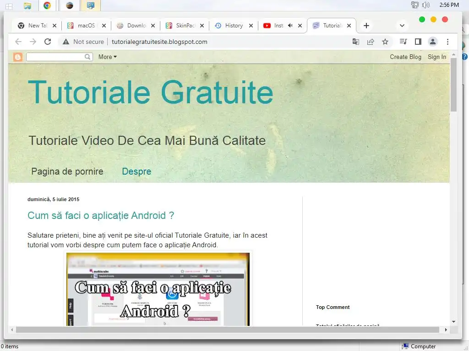This screenshot has width=469, height=351.
Task: Reload the current page
Action: click(x=48, y=42)
